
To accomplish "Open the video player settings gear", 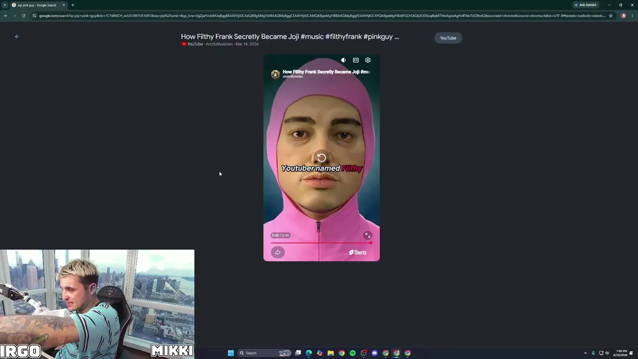I will point(368,60).
